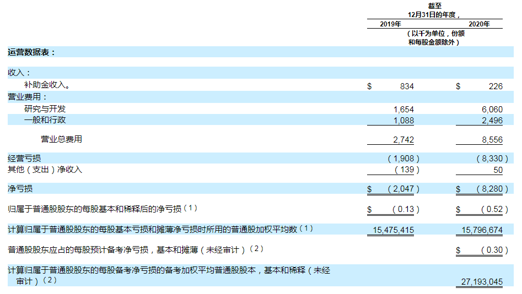Select the 补助金收入 row label
Viewport: 522px width, 294px height.
coord(47,85)
